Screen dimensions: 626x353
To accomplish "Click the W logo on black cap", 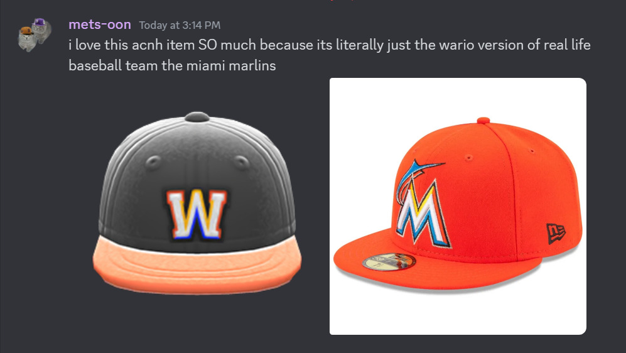I will click(x=197, y=215).
